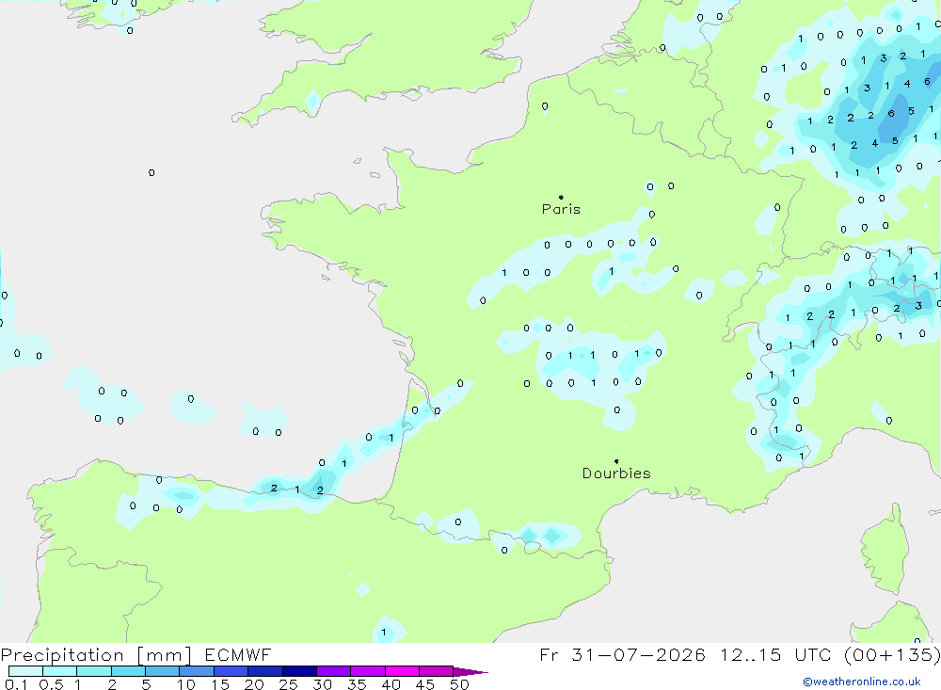Pick the 1–2 mm legend color swatch
The height and width of the screenshot is (690, 941).
tap(94, 671)
